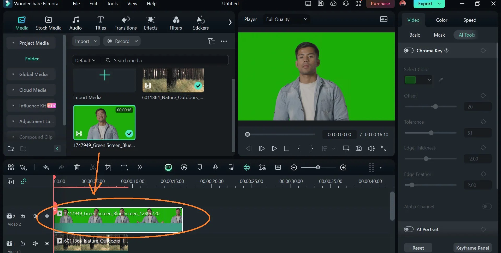Click the delete trash icon

77,167
